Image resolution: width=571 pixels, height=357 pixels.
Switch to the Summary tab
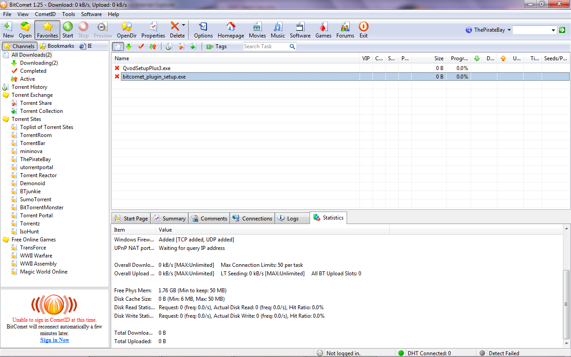(x=170, y=218)
